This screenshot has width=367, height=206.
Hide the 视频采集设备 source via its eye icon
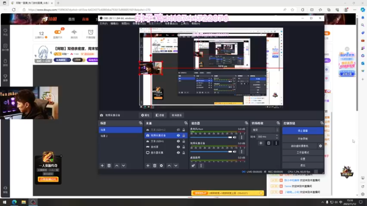[178, 136]
